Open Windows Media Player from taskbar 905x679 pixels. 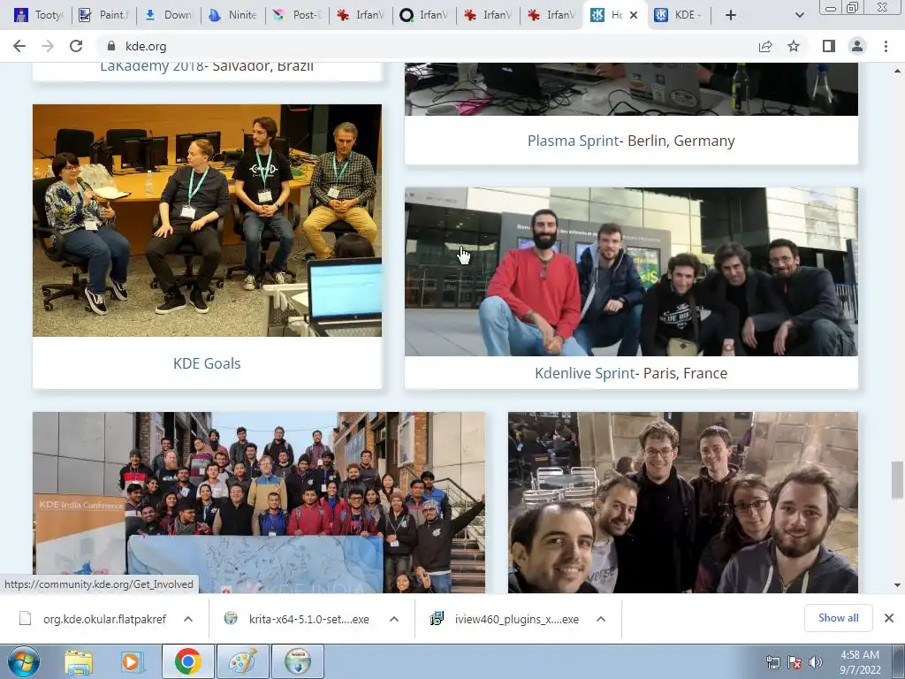coord(132,661)
